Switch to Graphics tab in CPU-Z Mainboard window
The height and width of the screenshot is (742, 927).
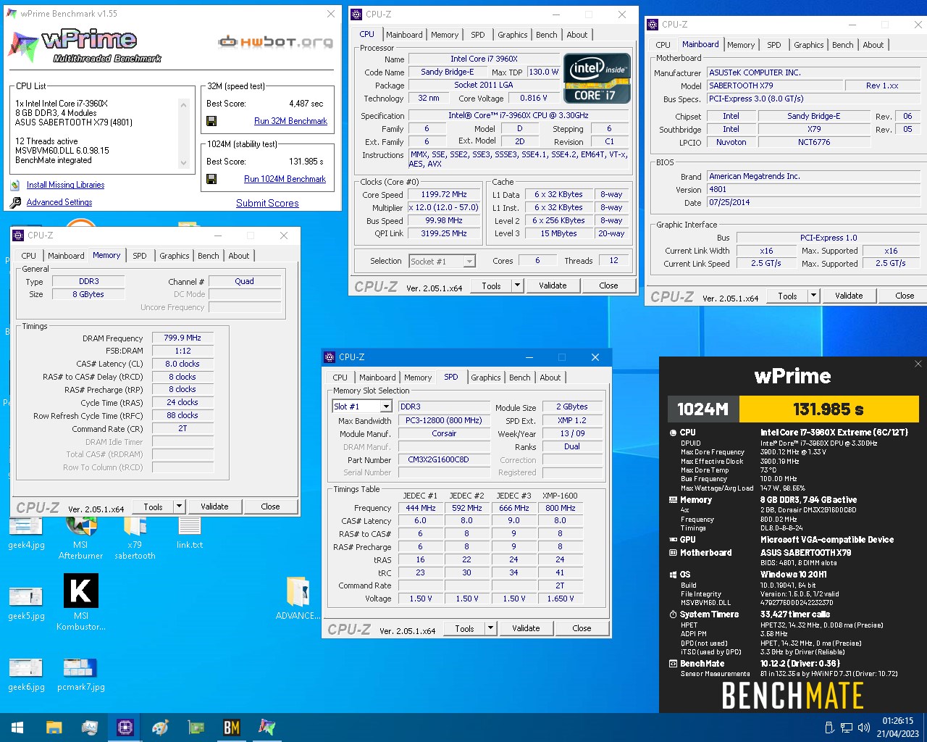point(808,45)
